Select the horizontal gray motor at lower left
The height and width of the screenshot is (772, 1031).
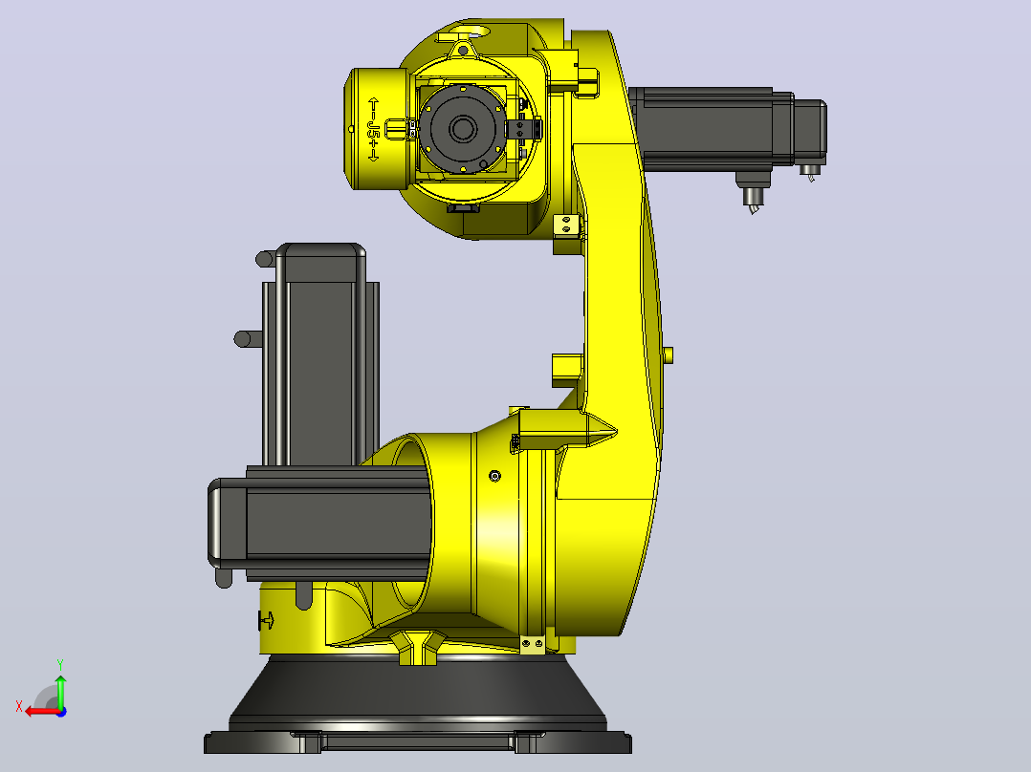[320, 524]
